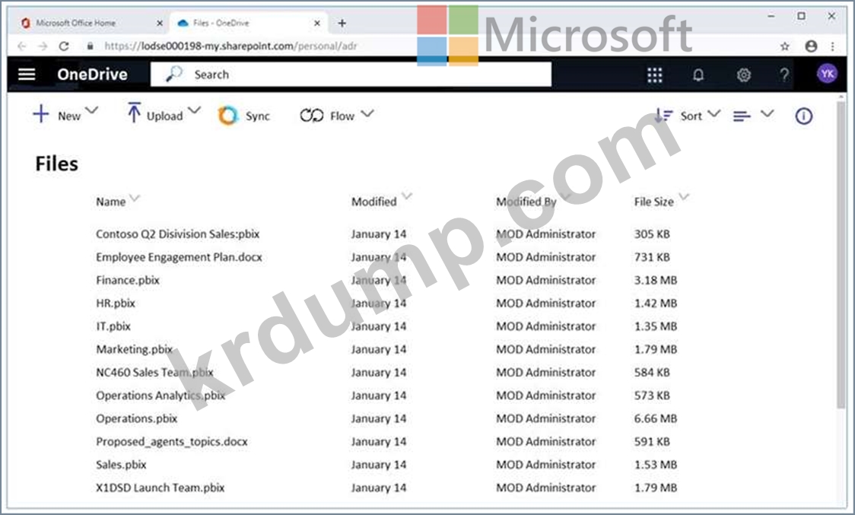Click the 731 KB file size value
This screenshot has height=515, width=855.
652,257
